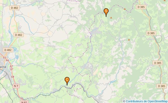The image size is (168, 103).
Task: Click the N 82 road shield
Action: 24,102
